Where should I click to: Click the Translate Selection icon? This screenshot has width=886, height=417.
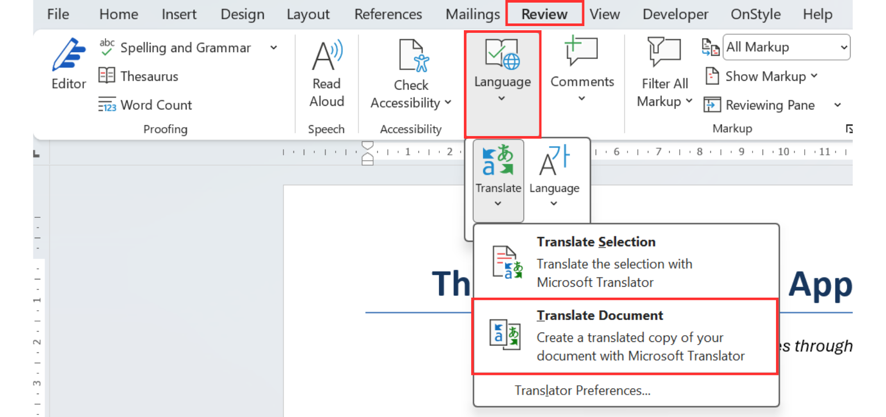coord(507,262)
